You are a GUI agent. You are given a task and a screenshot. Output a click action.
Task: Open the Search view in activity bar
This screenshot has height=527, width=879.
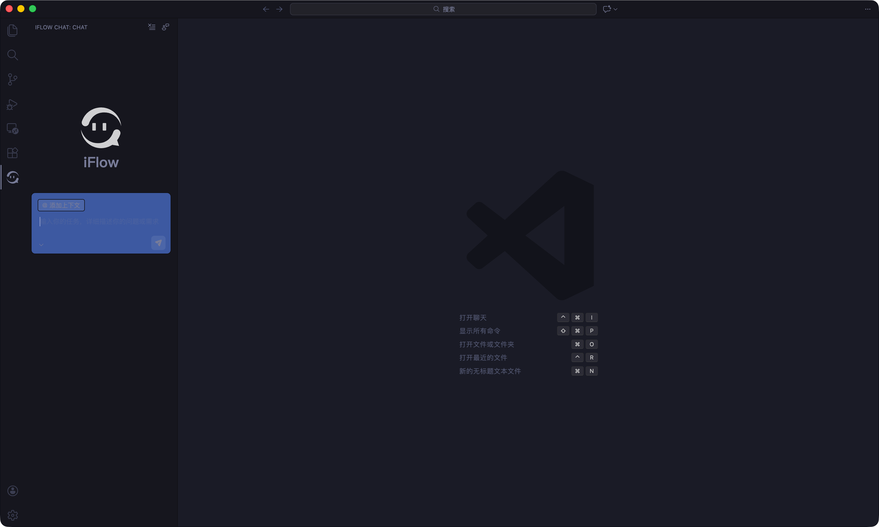[12, 55]
